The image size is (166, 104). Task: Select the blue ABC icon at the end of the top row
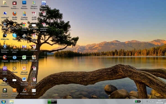click(x=44, y=3)
